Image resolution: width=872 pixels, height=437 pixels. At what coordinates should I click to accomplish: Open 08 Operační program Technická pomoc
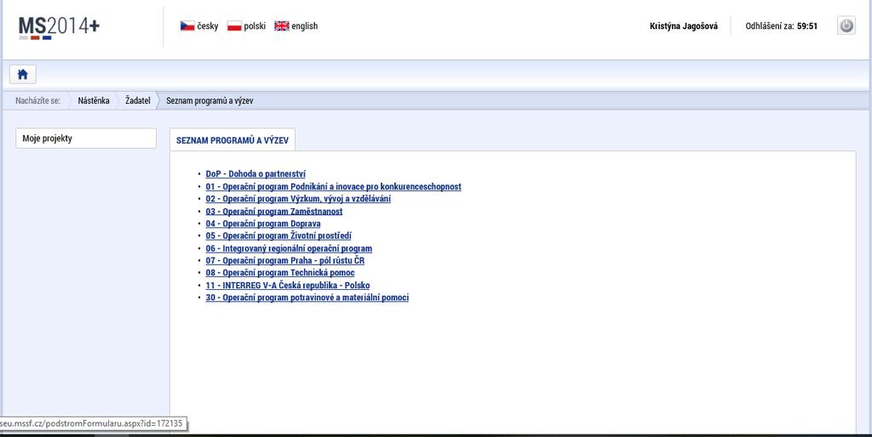click(279, 273)
